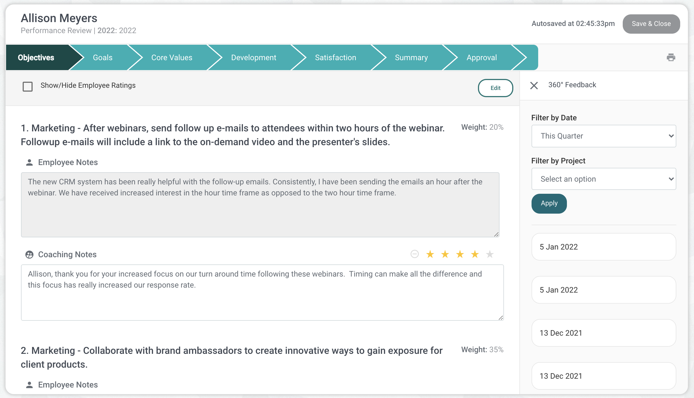Select the fifth rating star for Coaching Notes
694x398 pixels.
tap(490, 254)
